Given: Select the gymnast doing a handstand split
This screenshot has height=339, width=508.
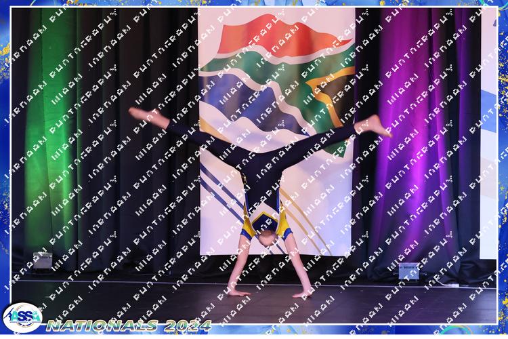Looking at the screenshot, I should 259,203.
